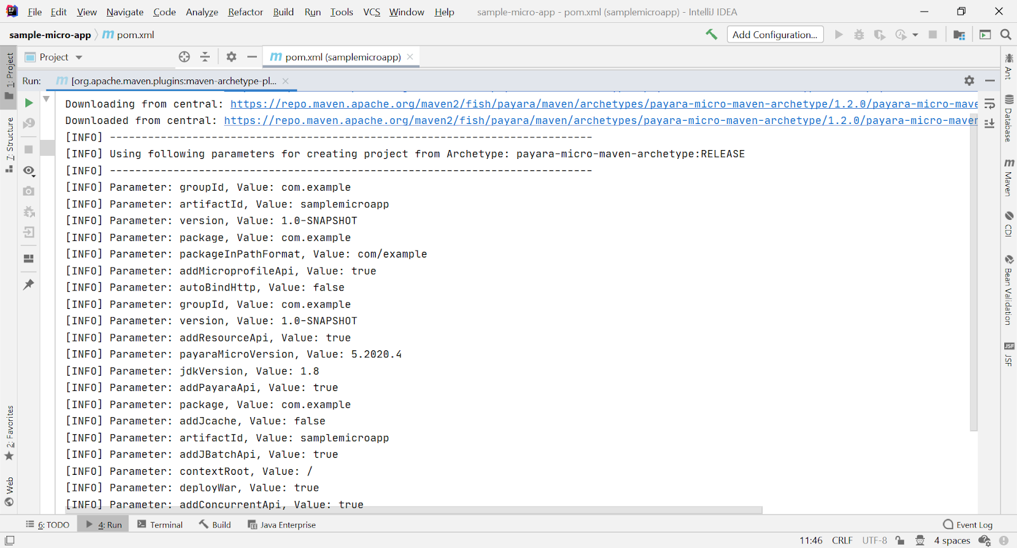The image size is (1017, 548).
Task: Hide the Run tool window
Action: (990, 81)
